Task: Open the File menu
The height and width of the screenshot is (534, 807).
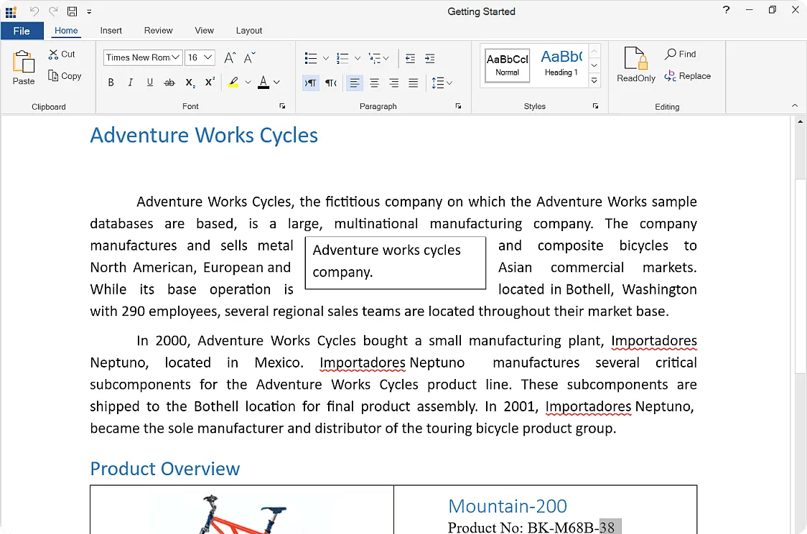Action: click(x=22, y=30)
